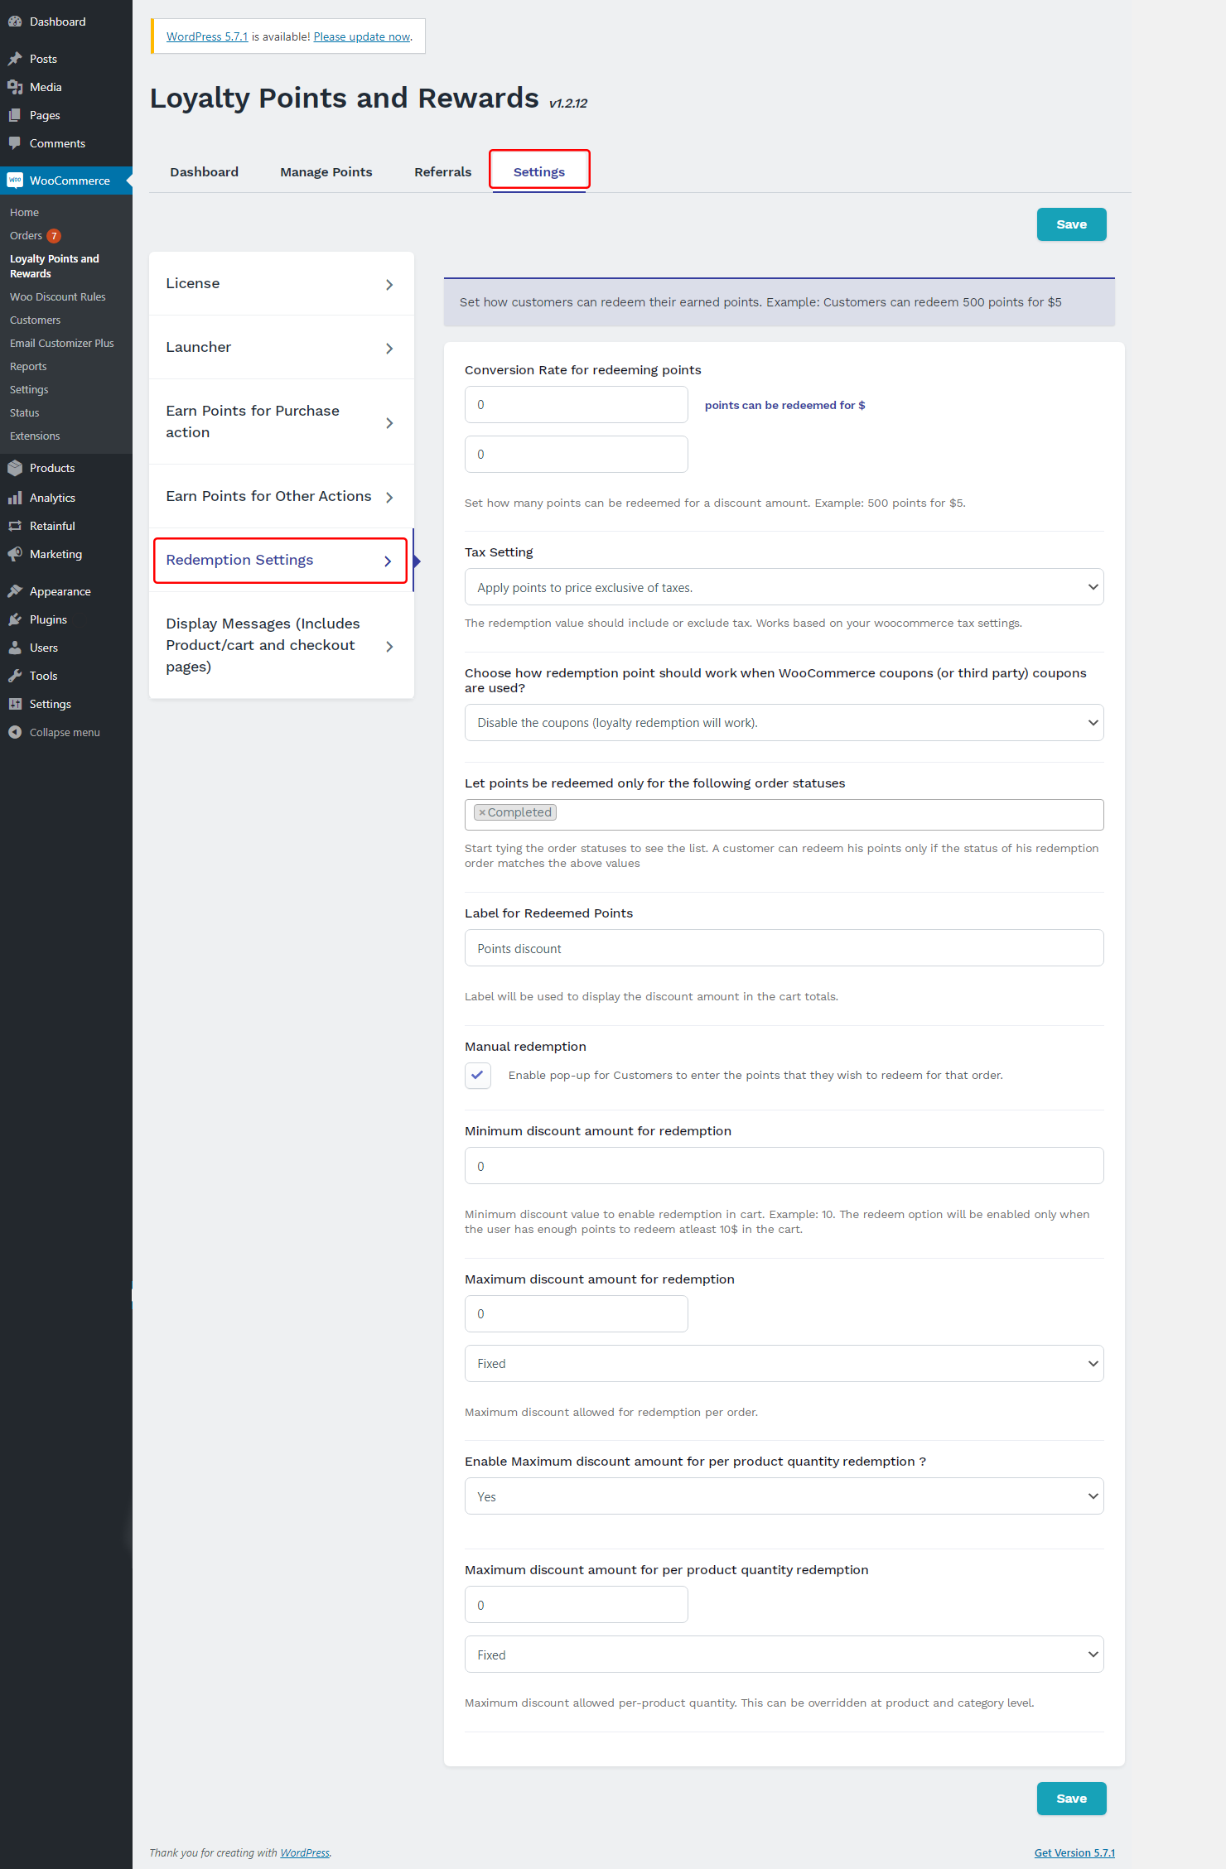Open the per product quantity Yes dropdown
This screenshot has width=1226, height=1869.
pos(784,1496)
